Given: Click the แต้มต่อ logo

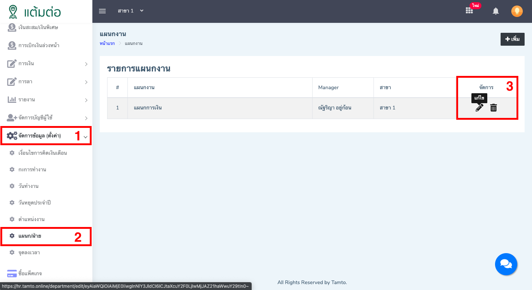Looking at the screenshot, I should click(x=35, y=11).
